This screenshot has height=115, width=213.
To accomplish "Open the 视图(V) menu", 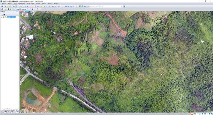I will point(50,4).
